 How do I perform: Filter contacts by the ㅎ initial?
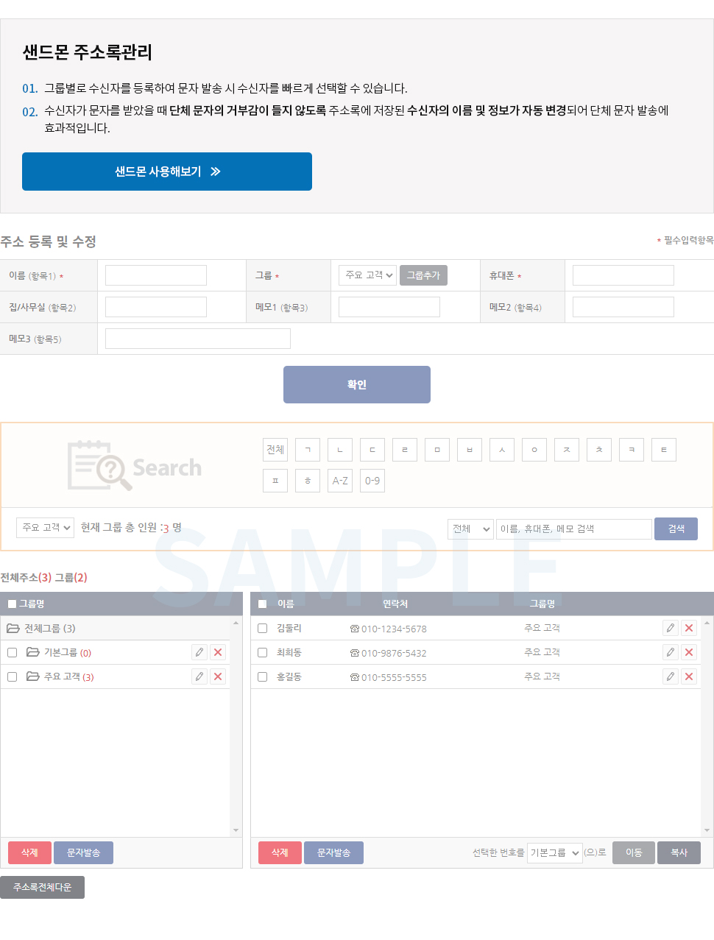coord(308,481)
